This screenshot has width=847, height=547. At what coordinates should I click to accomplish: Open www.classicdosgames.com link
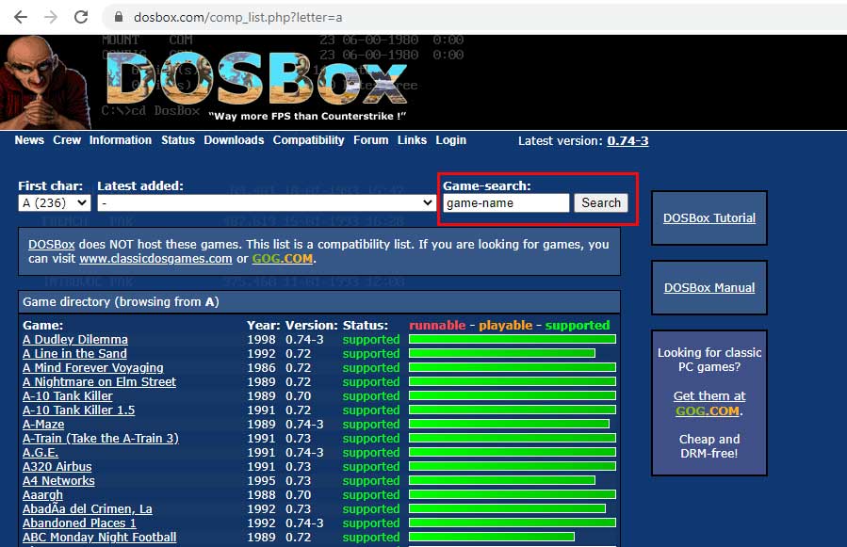[155, 259]
